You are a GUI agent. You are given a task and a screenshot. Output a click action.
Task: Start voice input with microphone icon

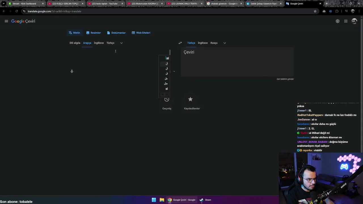[72, 71]
